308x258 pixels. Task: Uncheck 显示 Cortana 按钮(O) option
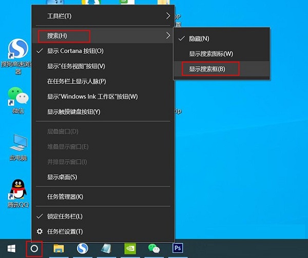click(x=75, y=51)
